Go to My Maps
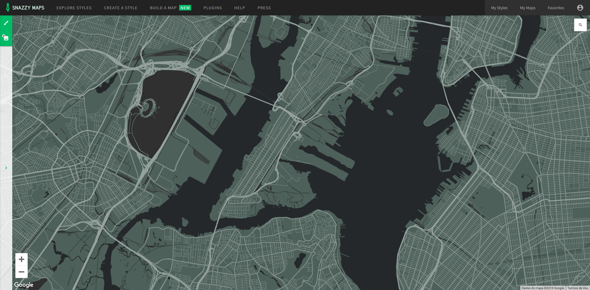The image size is (590, 290). (x=527, y=8)
